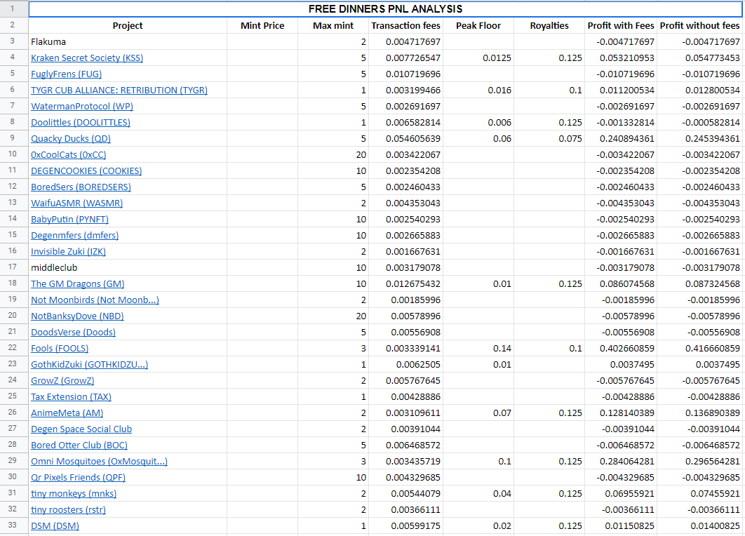745x536 pixels.
Task: Open the Fools (FOOLS) link
Action: 60,349
